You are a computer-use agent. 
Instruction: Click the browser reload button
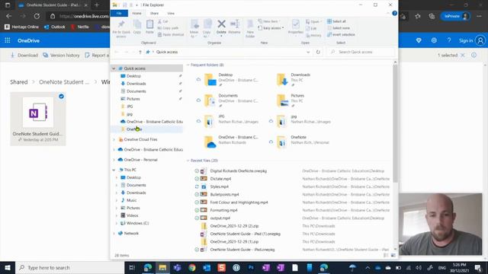pyautogui.click(x=37, y=16)
